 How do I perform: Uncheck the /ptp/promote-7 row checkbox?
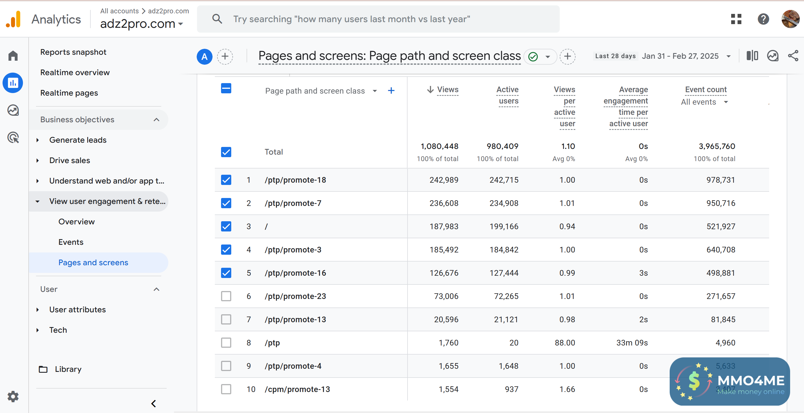226,203
